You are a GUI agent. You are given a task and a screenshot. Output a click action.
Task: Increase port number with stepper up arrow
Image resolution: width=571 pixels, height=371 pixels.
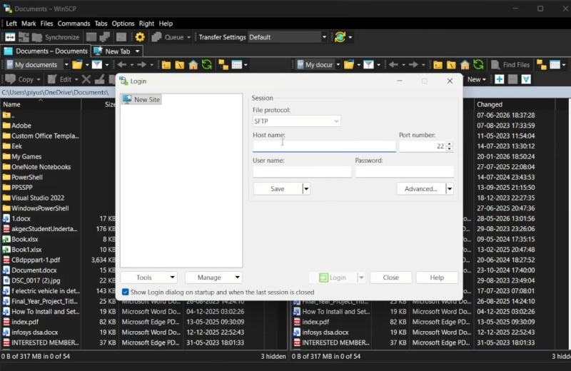[450, 144]
